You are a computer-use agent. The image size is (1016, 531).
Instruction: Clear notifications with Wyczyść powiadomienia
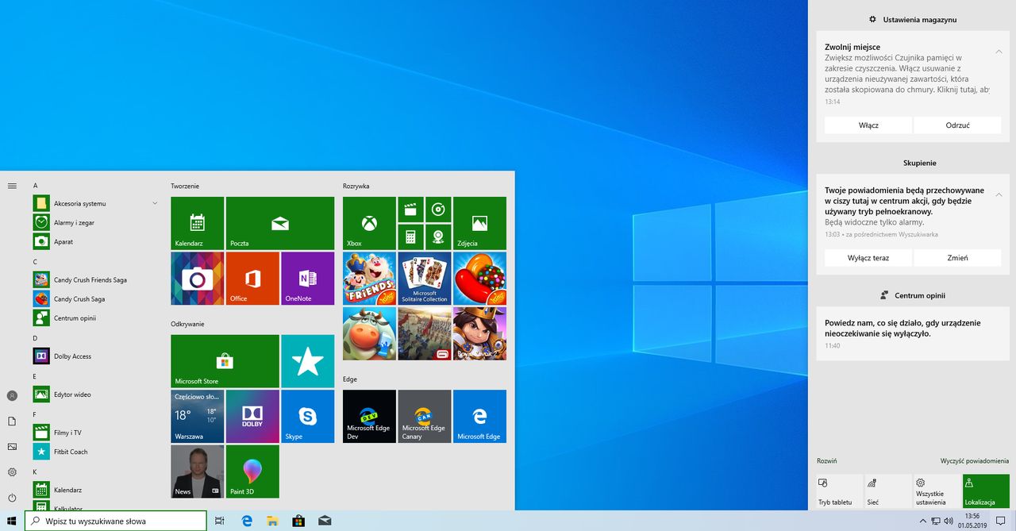point(974,460)
